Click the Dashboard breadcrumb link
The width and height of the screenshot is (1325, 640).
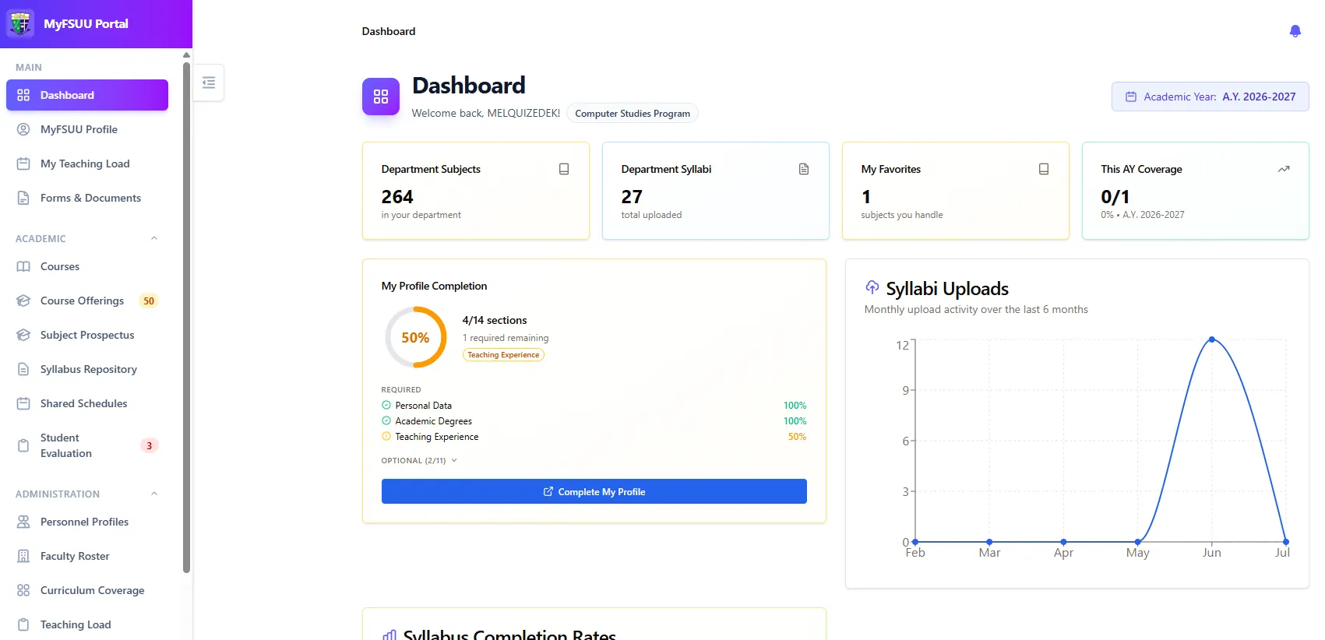389,31
